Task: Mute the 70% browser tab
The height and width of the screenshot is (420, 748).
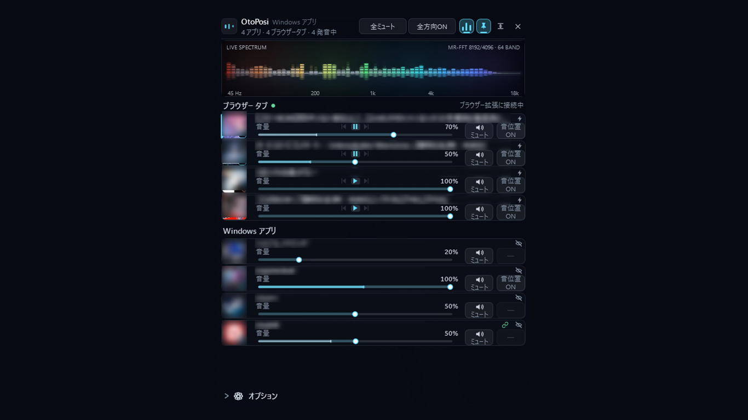Action: point(479,131)
